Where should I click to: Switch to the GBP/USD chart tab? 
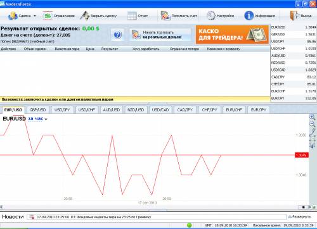coord(37,110)
